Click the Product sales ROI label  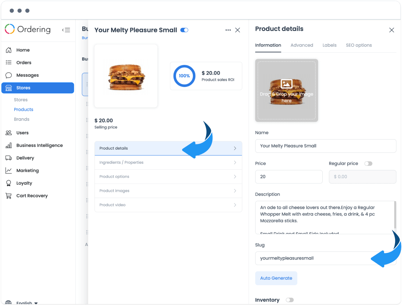tap(218, 80)
